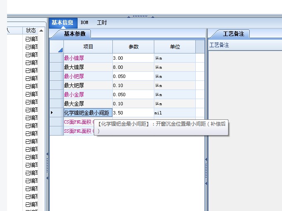Switch to the 基本信息 tab
This screenshot has width=282, height=211.
tap(63, 23)
